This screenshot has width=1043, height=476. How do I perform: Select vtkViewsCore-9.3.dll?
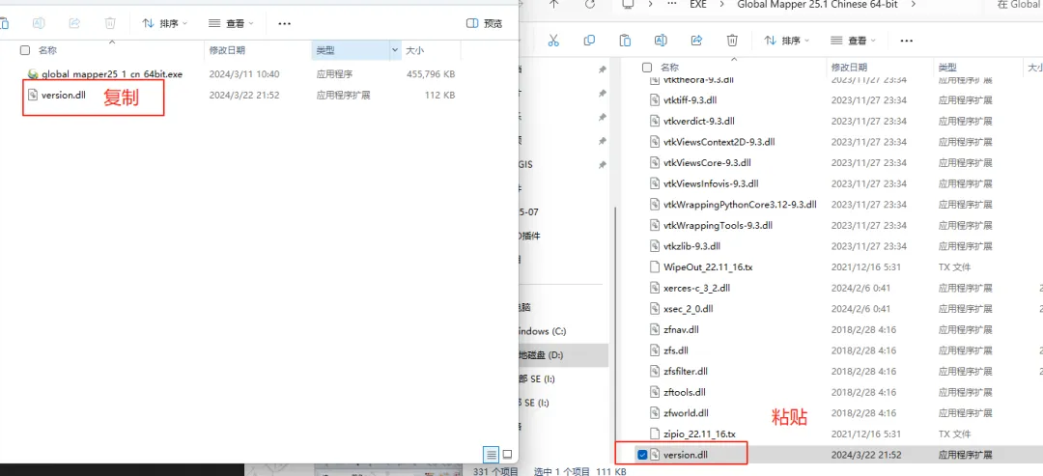(707, 162)
